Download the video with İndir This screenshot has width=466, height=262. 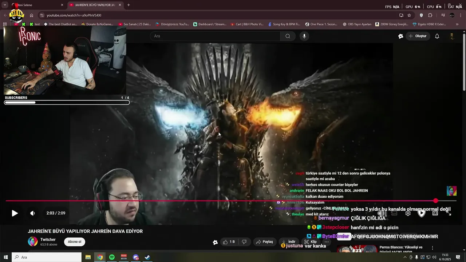288,242
